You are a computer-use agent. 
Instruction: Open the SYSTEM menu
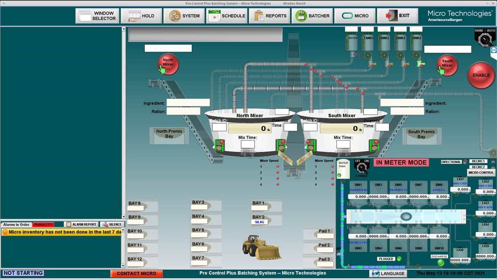pyautogui.click(x=184, y=16)
